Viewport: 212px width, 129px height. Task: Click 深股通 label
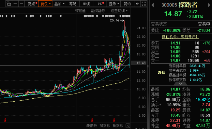tap(80, 11)
